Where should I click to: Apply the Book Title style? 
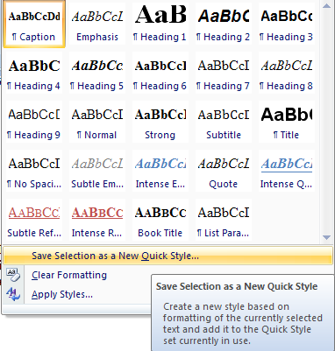tap(160, 220)
